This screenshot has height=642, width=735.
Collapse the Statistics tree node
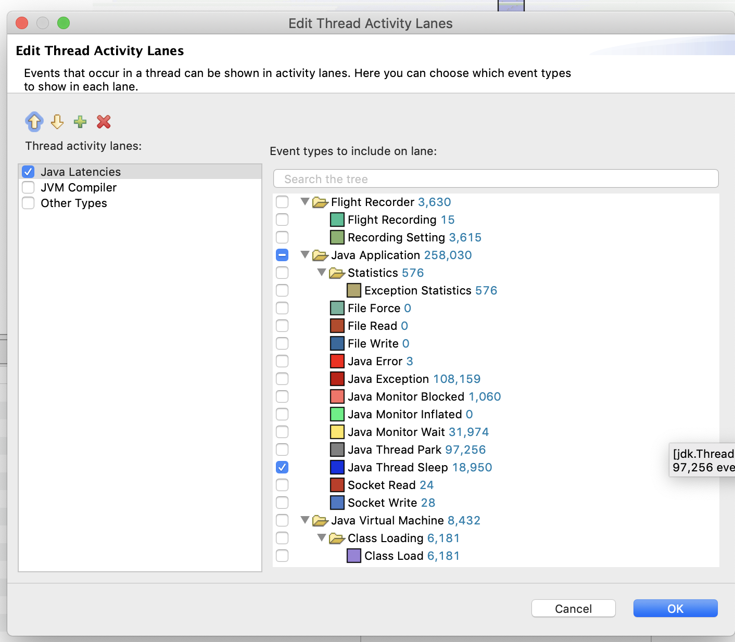(x=322, y=272)
